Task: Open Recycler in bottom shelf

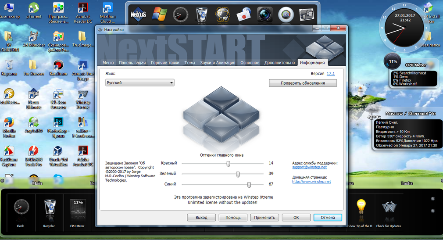Action: tap(49, 213)
